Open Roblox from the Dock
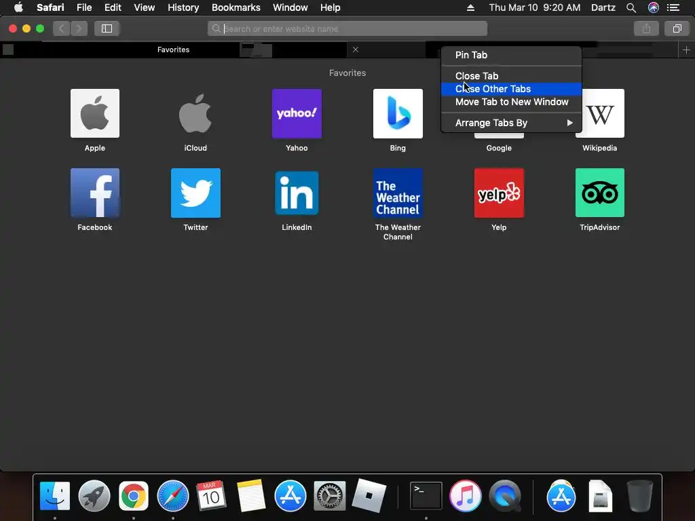This screenshot has height=521, width=695. 369,496
